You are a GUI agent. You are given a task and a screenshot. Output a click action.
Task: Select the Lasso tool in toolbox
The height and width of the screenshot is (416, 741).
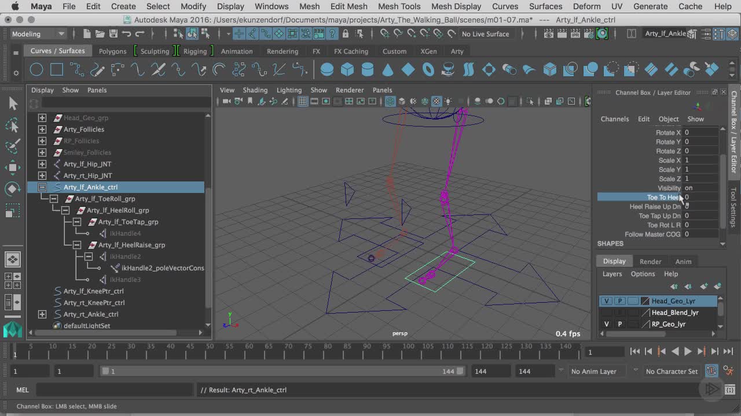(x=13, y=125)
